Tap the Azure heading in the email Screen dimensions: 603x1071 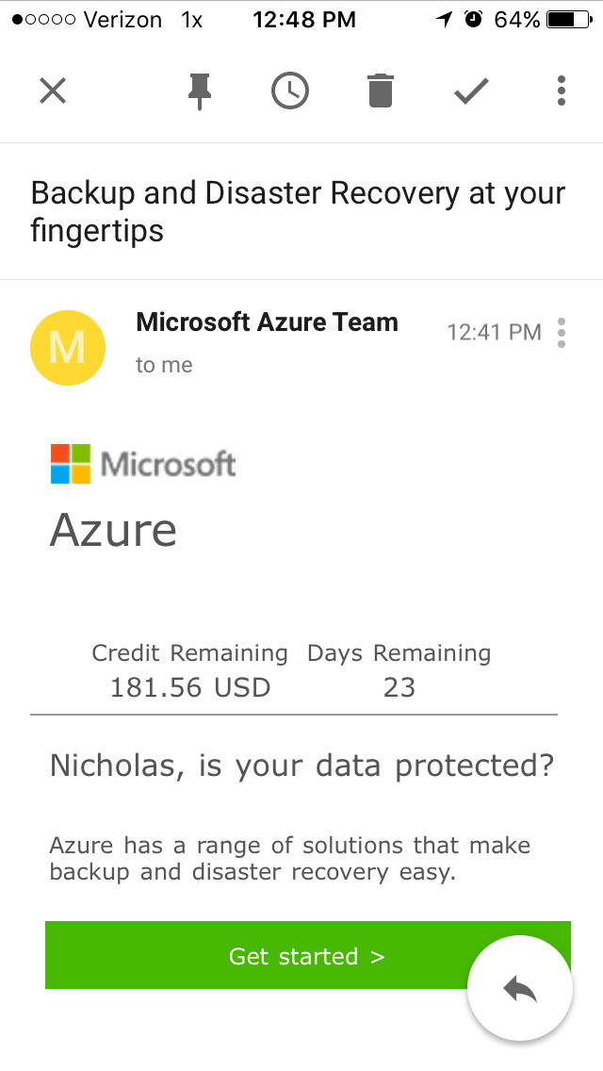pos(113,530)
